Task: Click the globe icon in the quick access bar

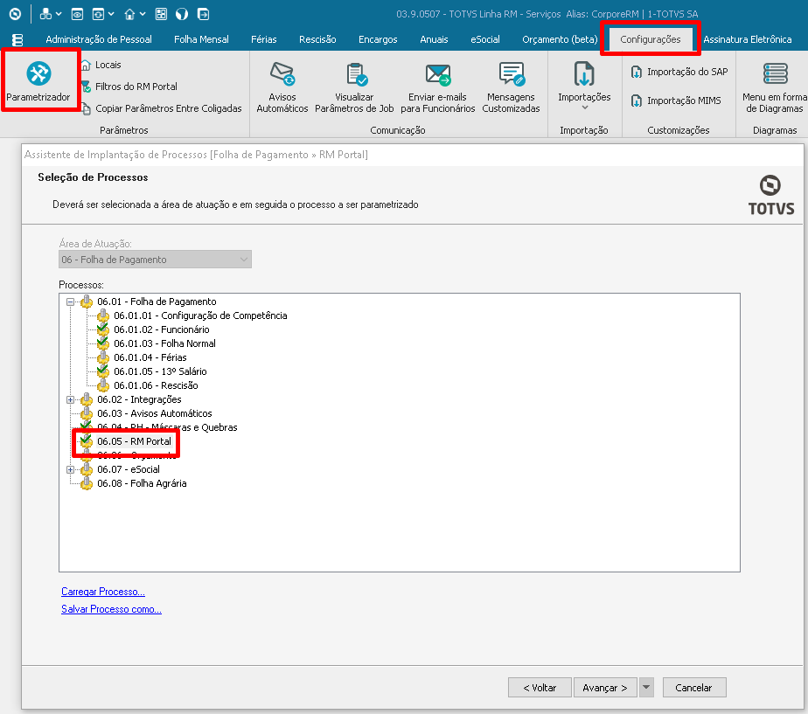Action: (182, 14)
